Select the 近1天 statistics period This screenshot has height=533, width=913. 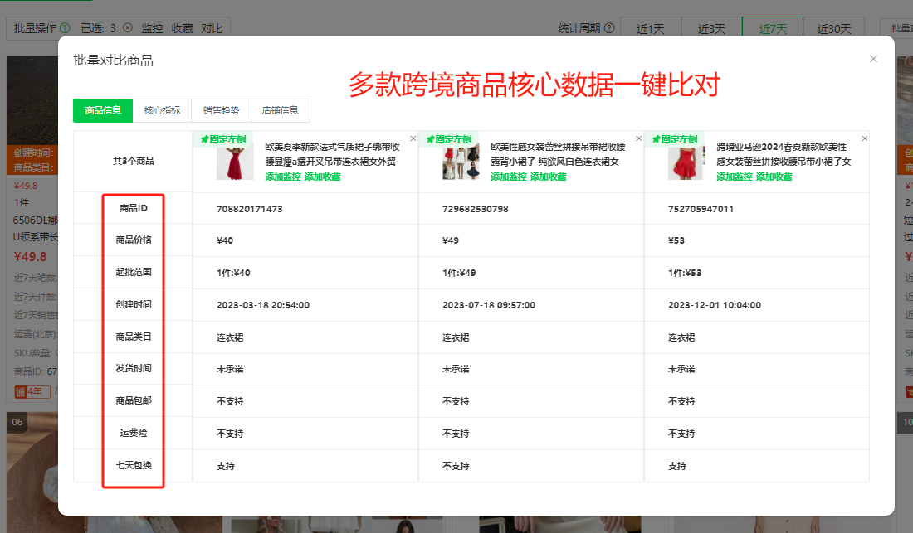[x=651, y=27]
